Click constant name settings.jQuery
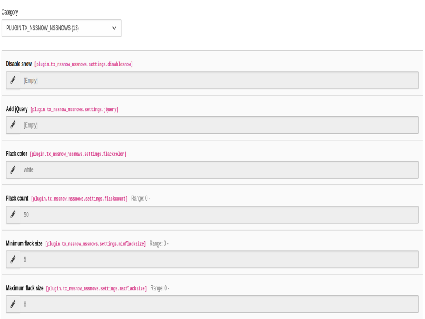The image size is (425, 319). (74, 110)
